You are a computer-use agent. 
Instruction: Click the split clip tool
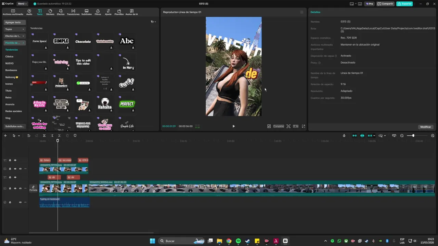(x=44, y=136)
